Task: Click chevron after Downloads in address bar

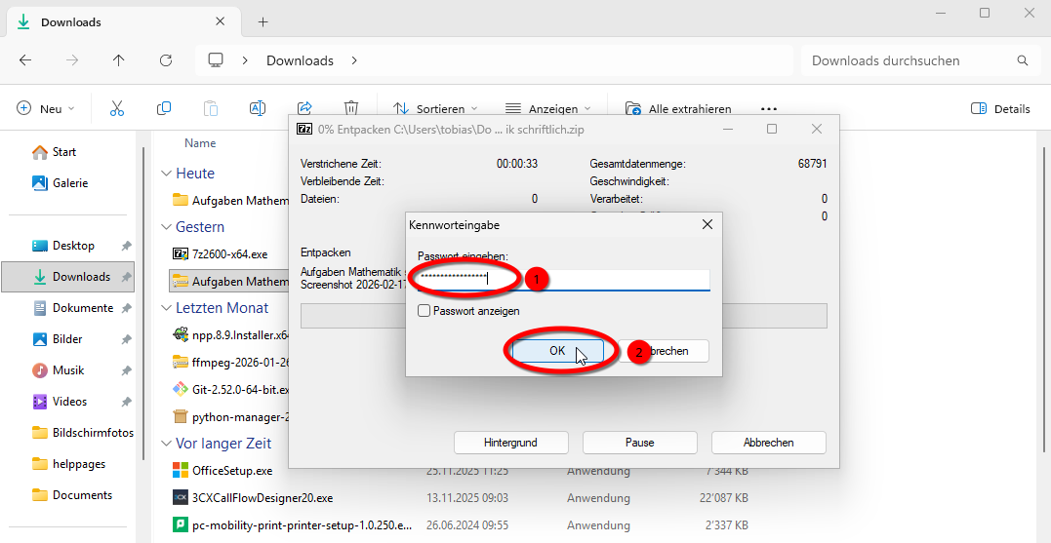Action: pos(354,60)
